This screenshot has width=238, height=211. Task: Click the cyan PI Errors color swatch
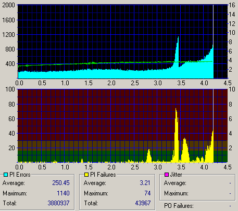6,175
